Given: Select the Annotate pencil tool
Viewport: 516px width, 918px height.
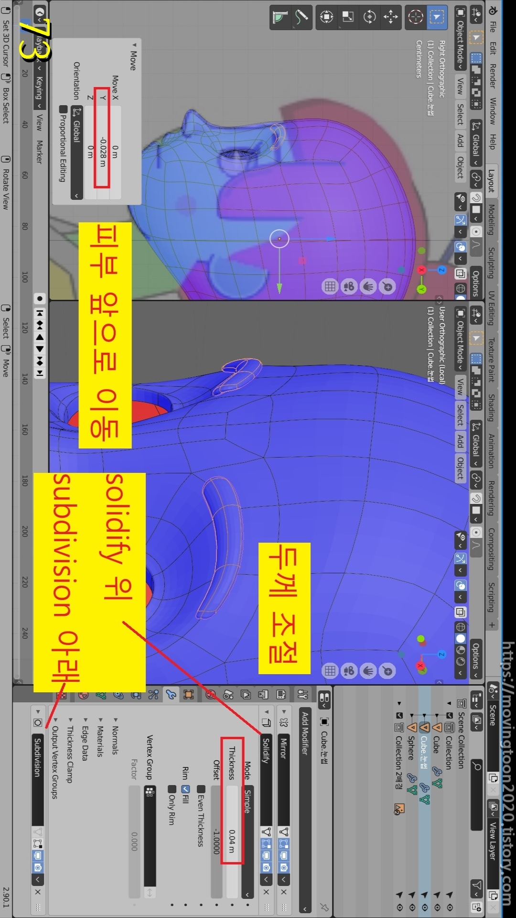Looking at the screenshot, I should pyautogui.click(x=302, y=17).
